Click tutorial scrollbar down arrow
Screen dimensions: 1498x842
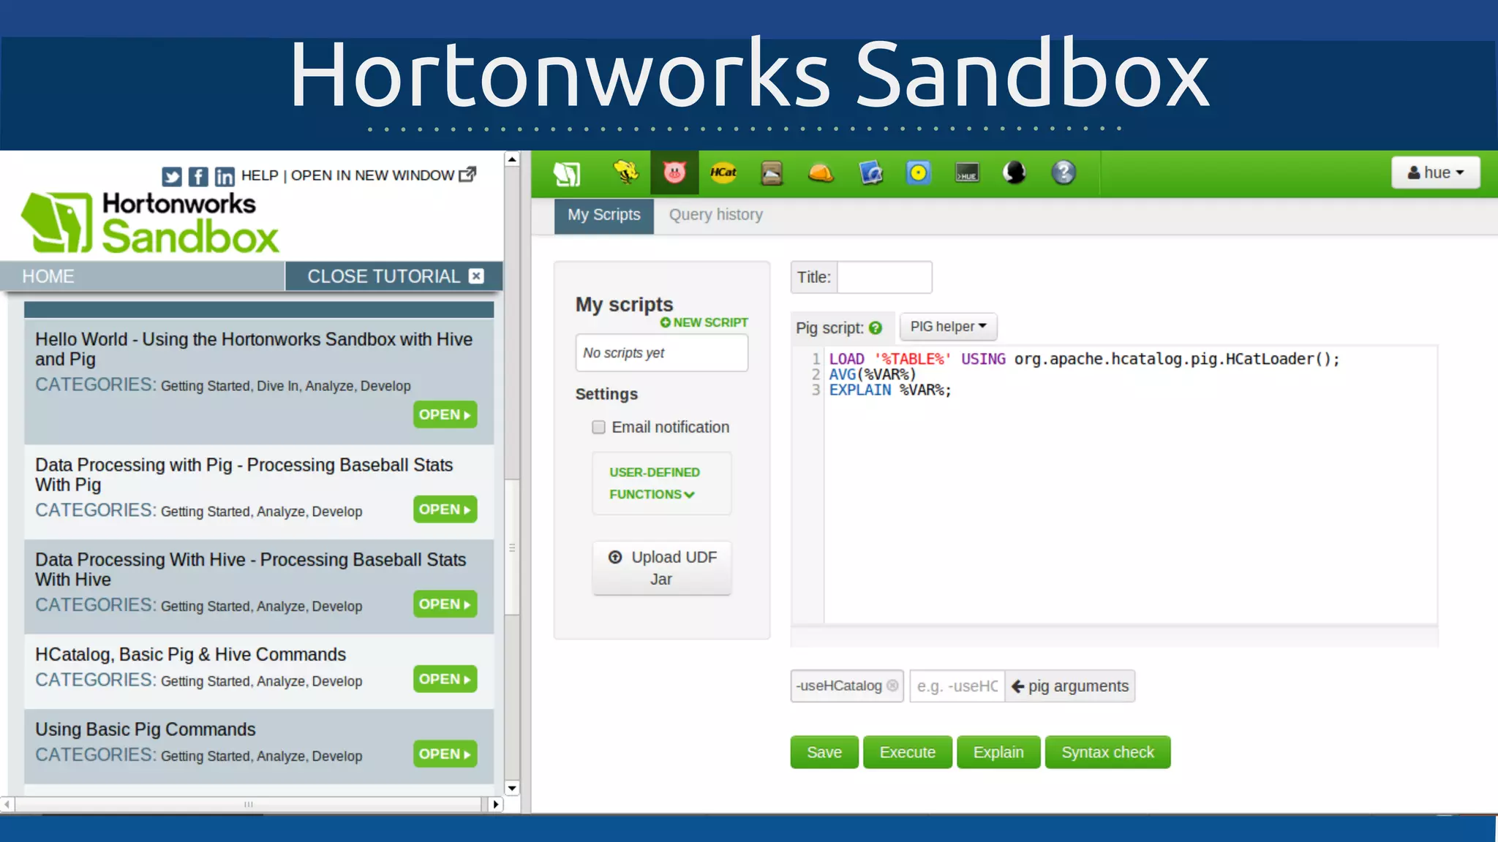512,788
